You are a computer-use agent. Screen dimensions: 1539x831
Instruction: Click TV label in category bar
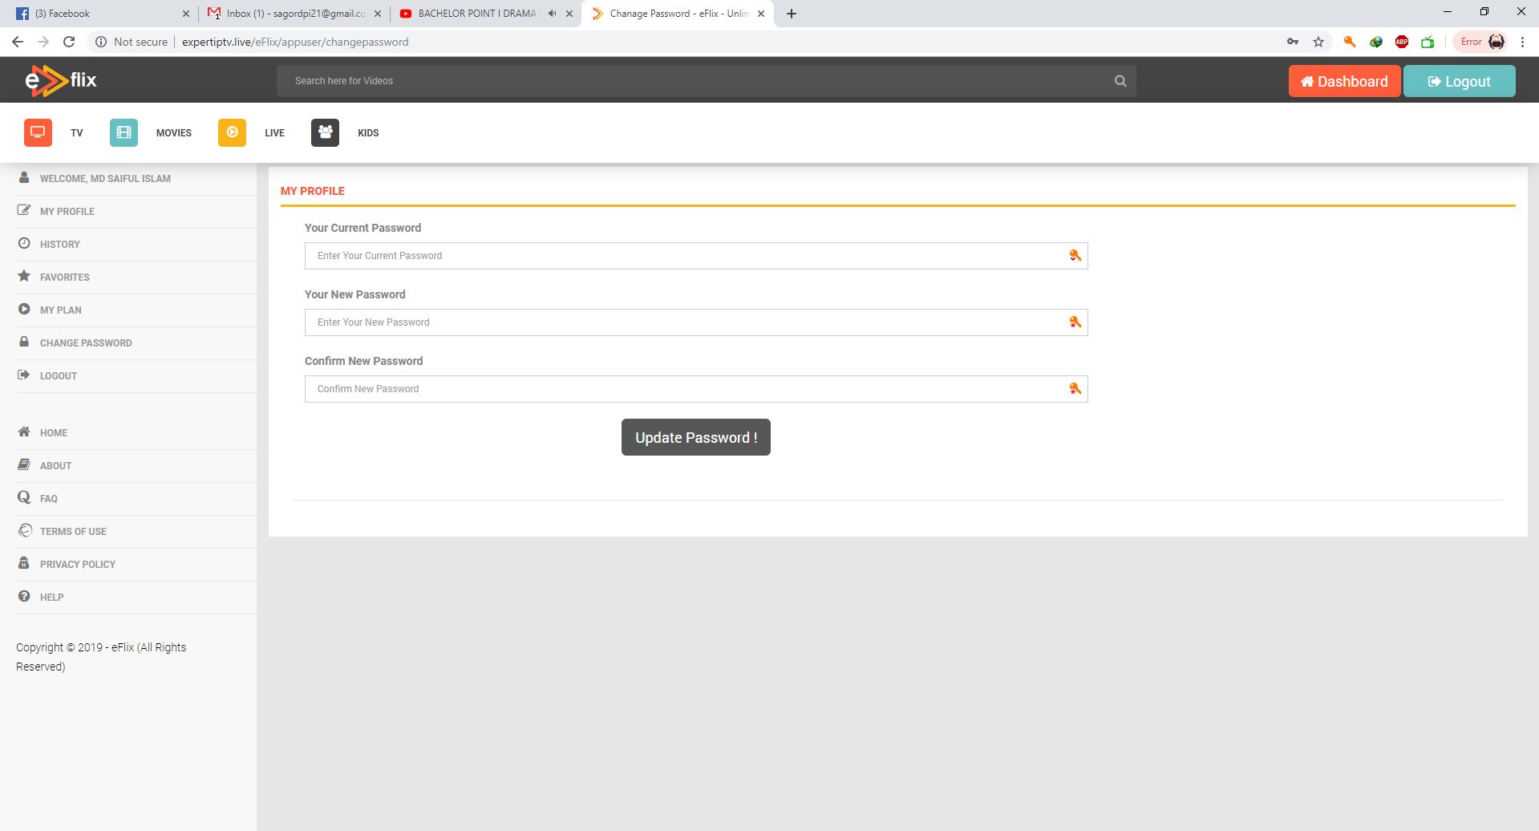point(77,133)
